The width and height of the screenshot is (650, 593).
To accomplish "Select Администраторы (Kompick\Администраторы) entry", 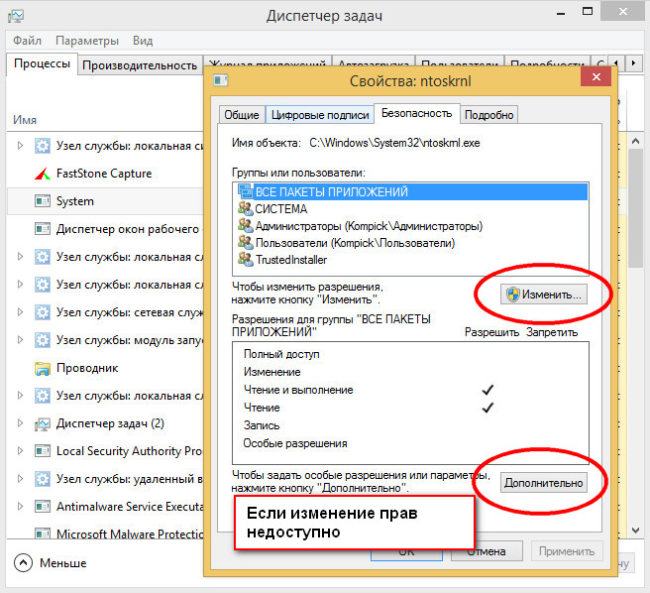I will coord(369,226).
